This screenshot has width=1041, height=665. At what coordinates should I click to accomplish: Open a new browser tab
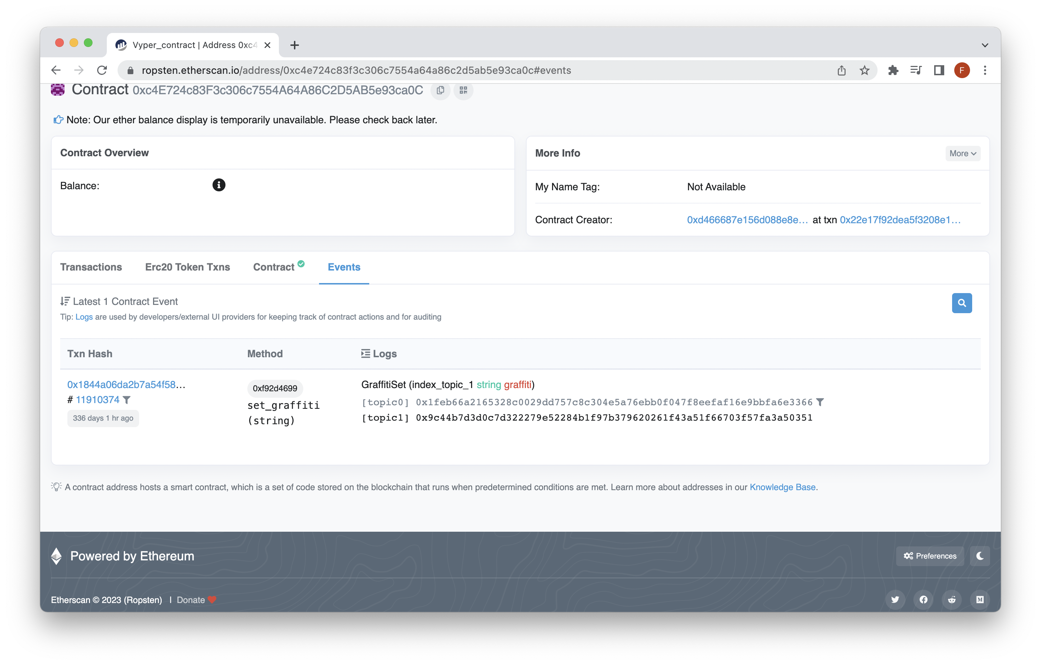pos(294,45)
